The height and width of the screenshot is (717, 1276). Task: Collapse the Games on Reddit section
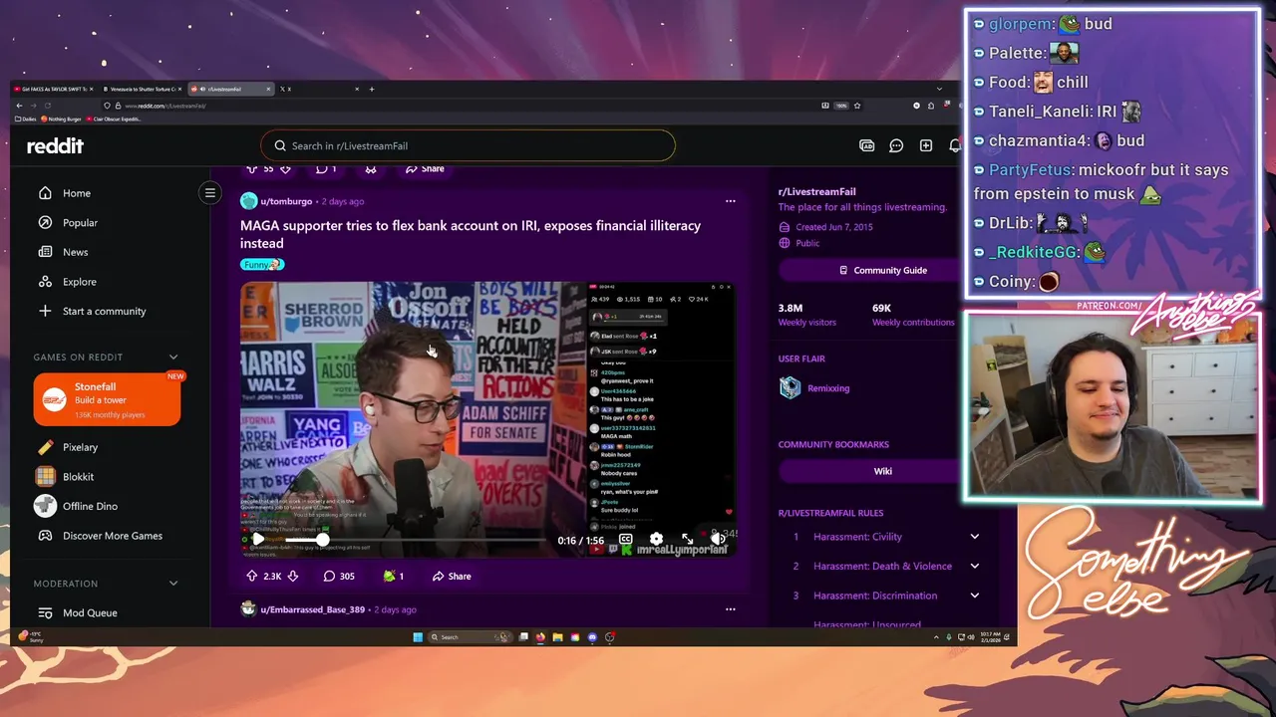coord(173,357)
